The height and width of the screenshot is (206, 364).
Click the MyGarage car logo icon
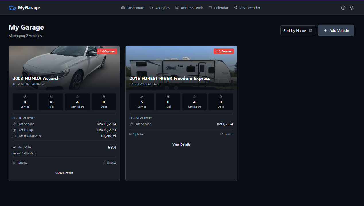(12, 8)
